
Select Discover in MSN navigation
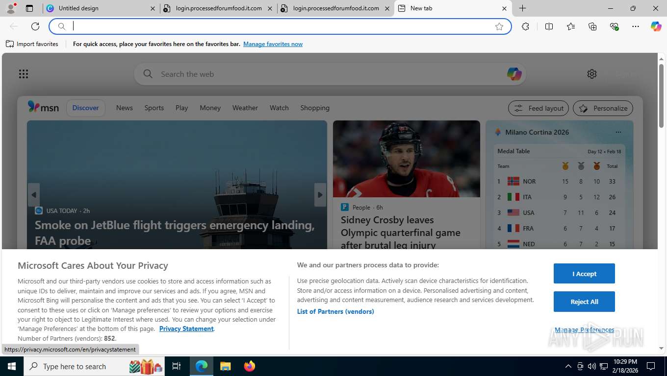pos(86,108)
